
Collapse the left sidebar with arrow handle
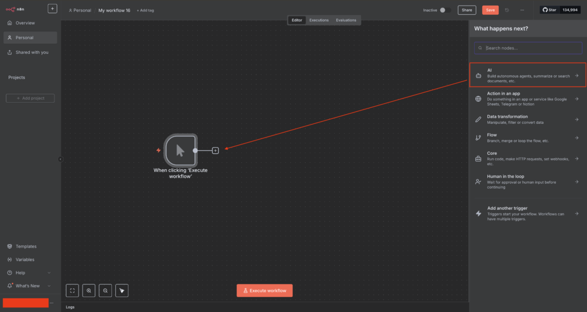point(61,159)
